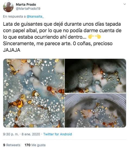View the 170 Me gusta list

point(35,145)
